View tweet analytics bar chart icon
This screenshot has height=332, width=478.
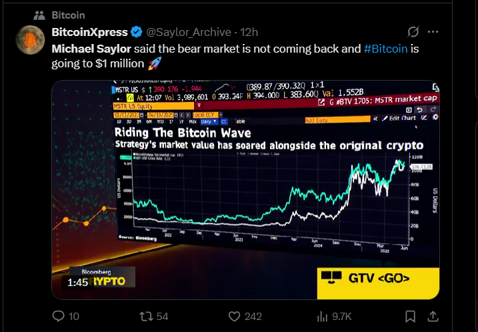pyautogui.click(x=322, y=317)
